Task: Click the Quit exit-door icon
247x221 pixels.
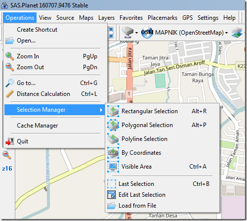Action: 10,141
